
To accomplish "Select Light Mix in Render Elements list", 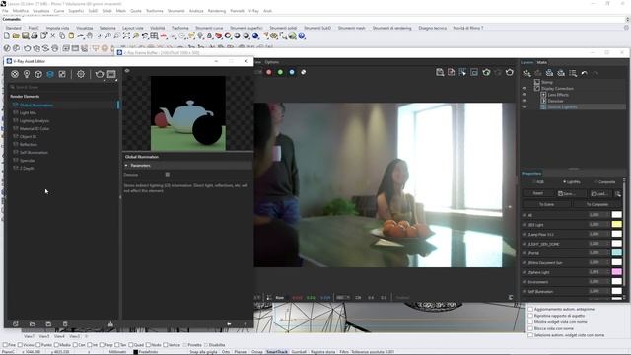I will tap(28, 113).
